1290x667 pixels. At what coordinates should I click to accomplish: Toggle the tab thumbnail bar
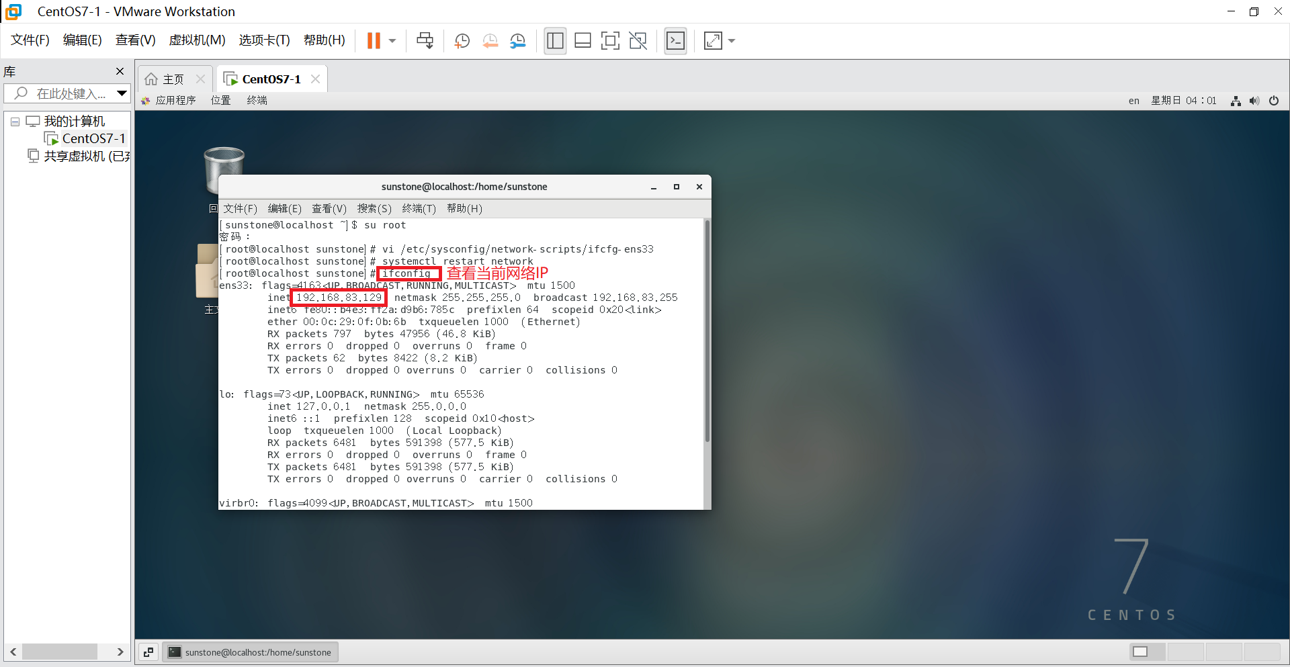tap(583, 40)
